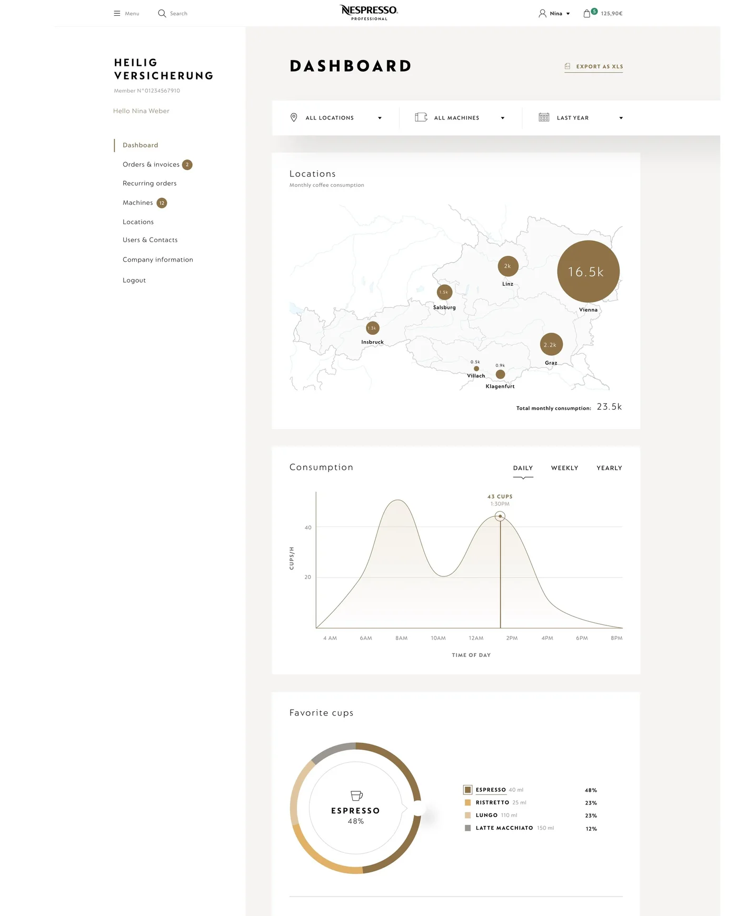The height and width of the screenshot is (916, 737).
Task: Click the donut chart selector handle
Action: pyautogui.click(x=418, y=808)
